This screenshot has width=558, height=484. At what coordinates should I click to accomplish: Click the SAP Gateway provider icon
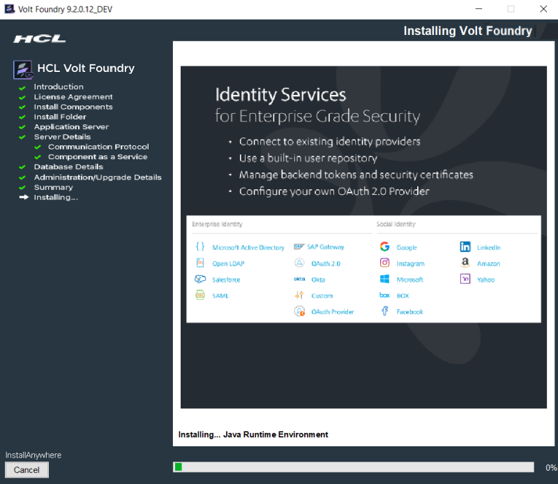[x=300, y=247]
